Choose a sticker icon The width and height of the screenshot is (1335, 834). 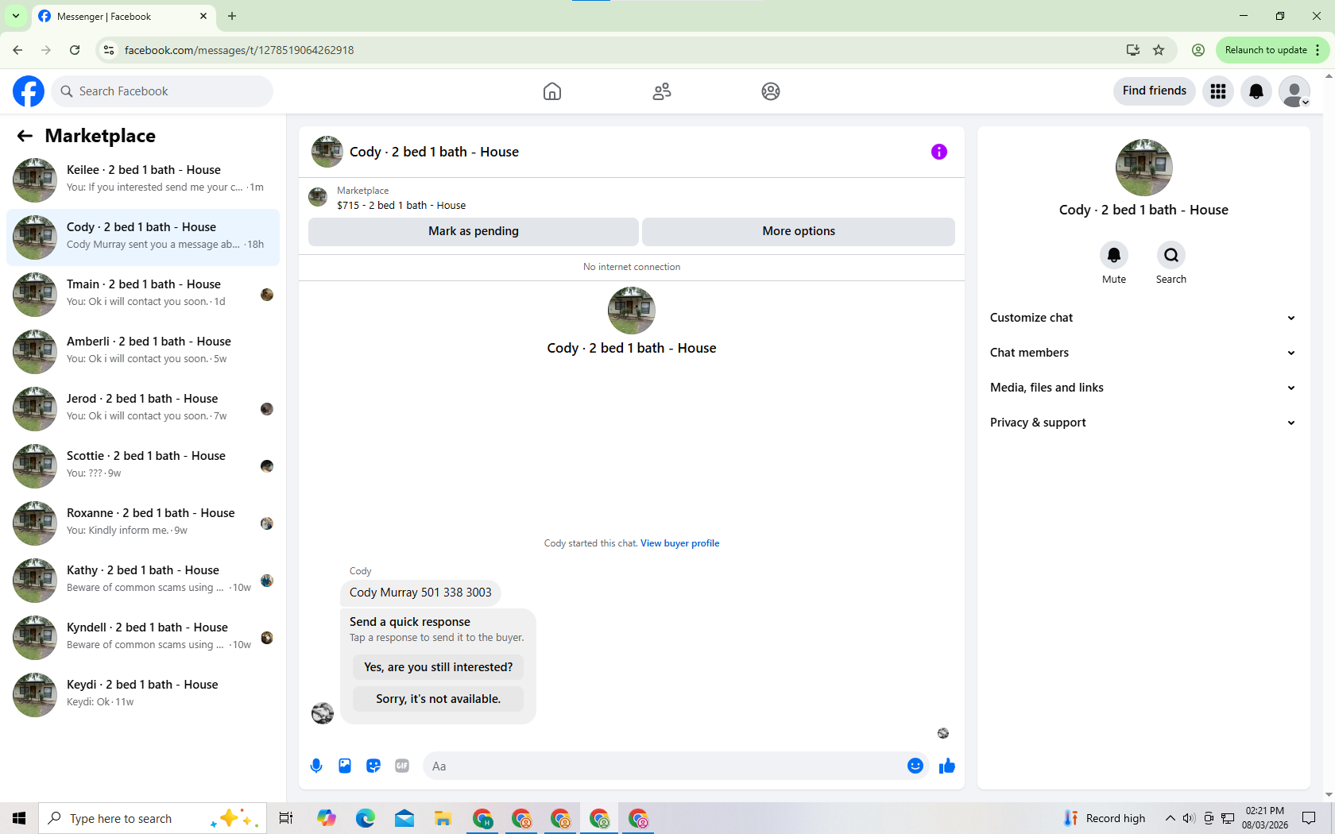pyautogui.click(x=373, y=766)
